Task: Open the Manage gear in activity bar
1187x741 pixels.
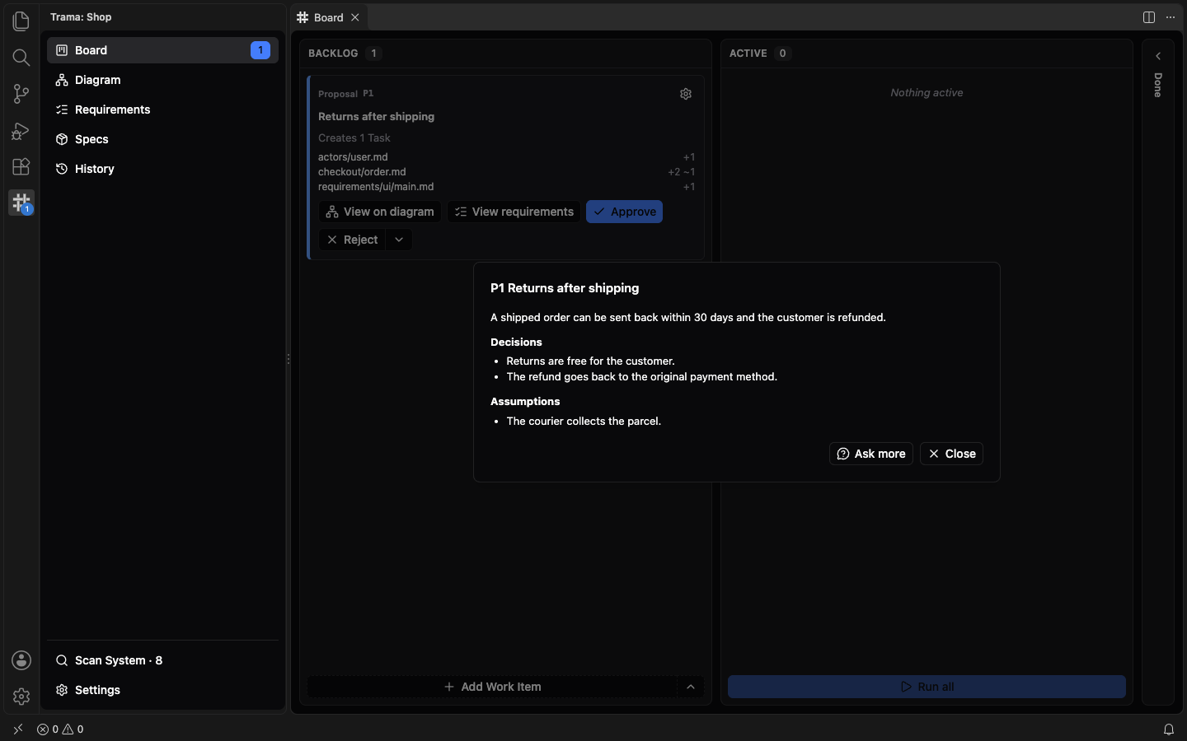Action: 21,697
